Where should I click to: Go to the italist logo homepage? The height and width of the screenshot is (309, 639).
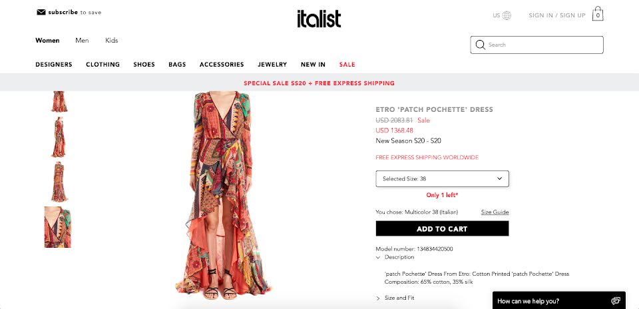[x=319, y=19]
